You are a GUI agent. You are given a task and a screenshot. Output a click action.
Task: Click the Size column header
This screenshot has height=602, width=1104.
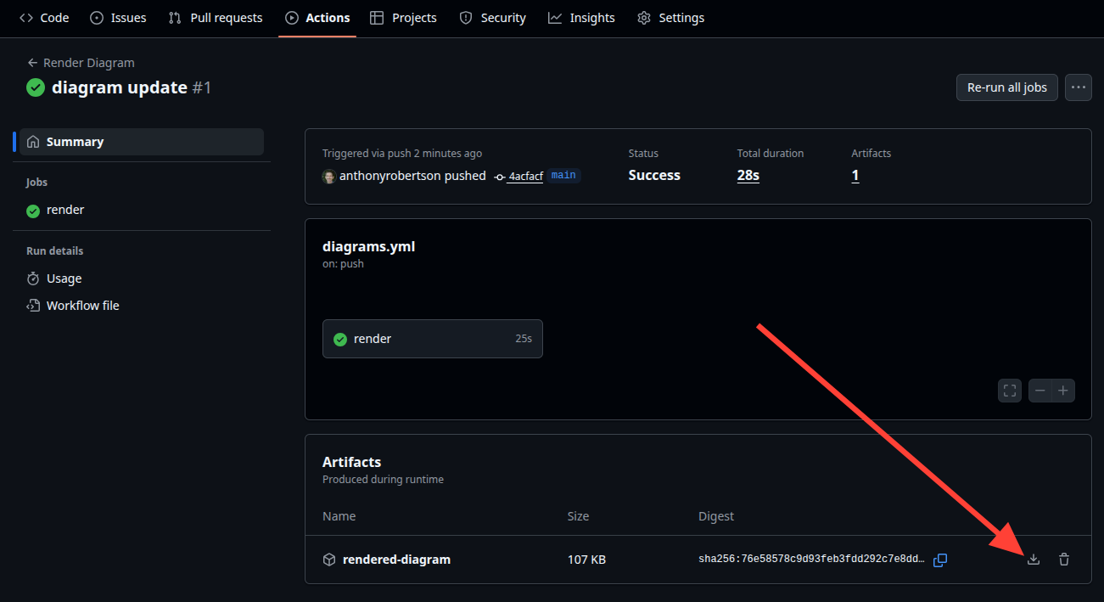pos(578,516)
